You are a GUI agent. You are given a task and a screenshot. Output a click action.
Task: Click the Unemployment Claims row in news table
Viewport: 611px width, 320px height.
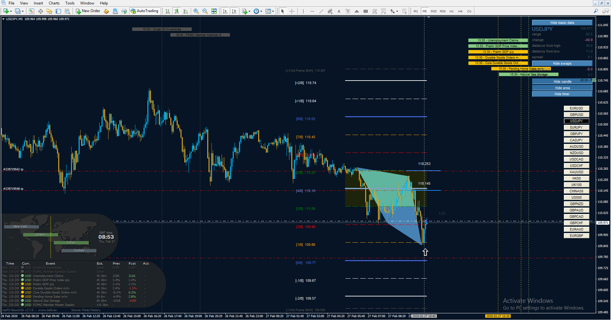point(74,276)
